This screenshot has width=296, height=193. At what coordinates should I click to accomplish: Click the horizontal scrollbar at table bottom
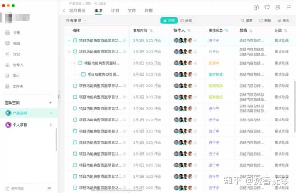117,191
